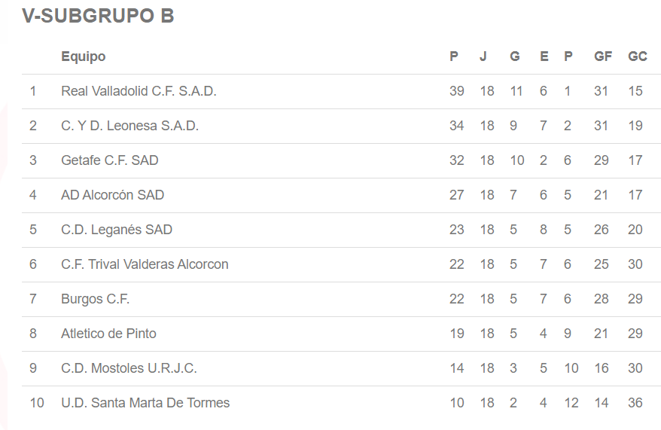
Task: Open C.F. Trival Valderas Alcorcon entry
Action: click(145, 264)
